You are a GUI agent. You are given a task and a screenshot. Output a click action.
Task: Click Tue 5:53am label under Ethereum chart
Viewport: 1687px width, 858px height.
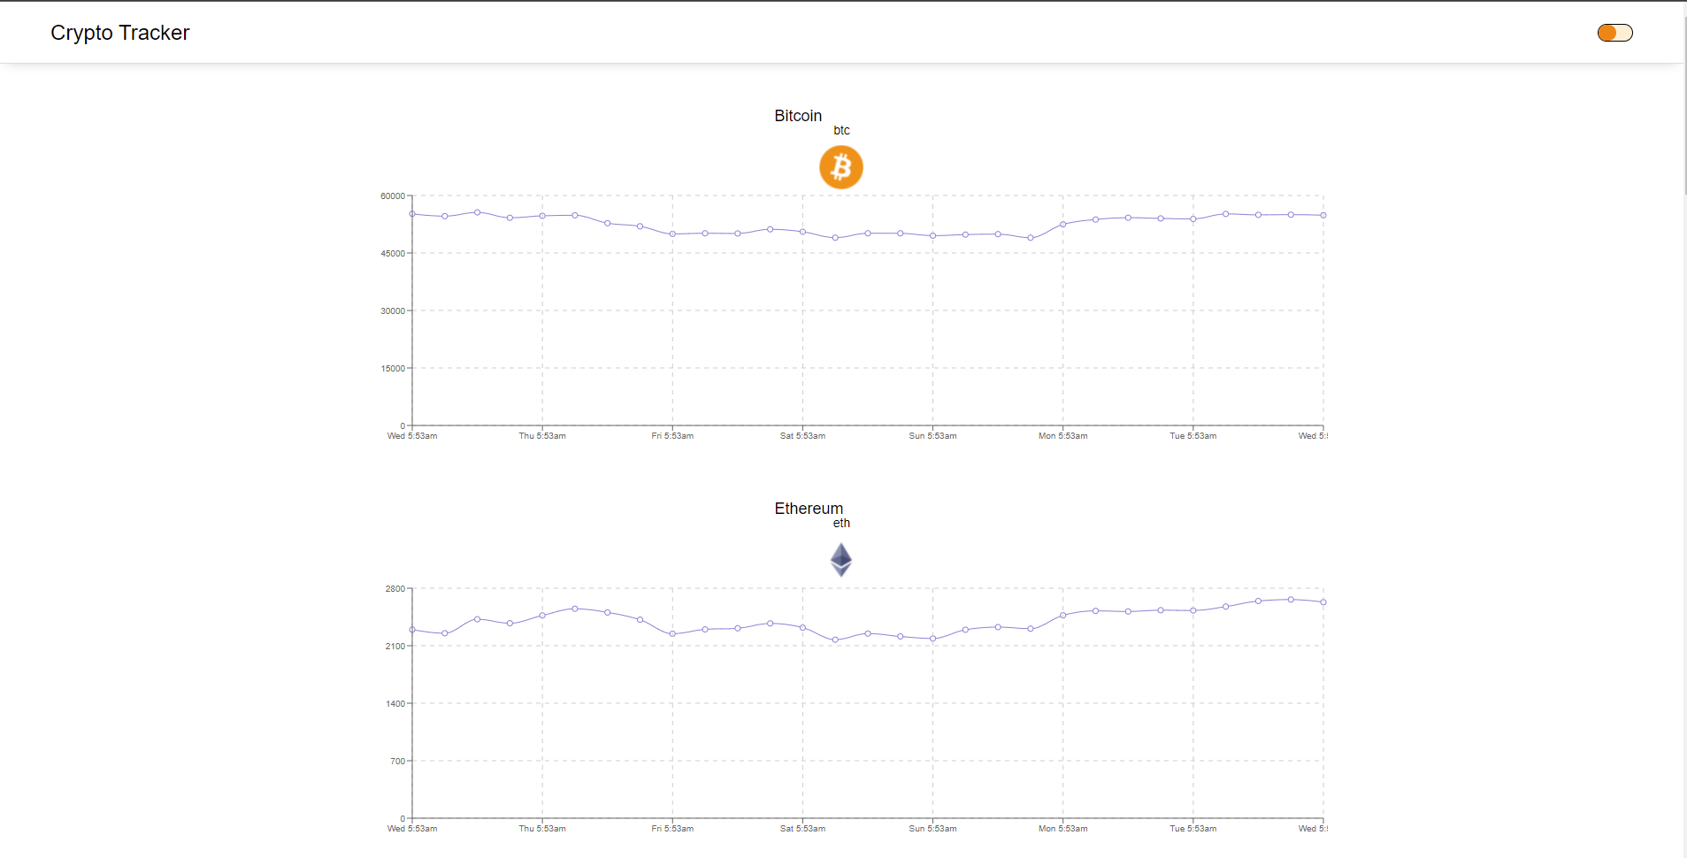(x=1193, y=829)
